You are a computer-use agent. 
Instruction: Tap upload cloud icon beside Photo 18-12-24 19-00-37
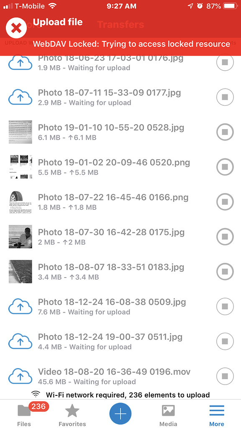(x=20, y=341)
